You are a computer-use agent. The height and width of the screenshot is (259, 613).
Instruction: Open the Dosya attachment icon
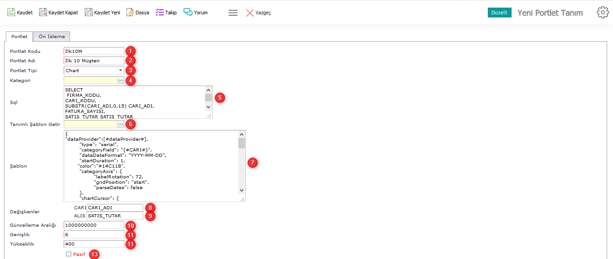pyautogui.click(x=130, y=13)
